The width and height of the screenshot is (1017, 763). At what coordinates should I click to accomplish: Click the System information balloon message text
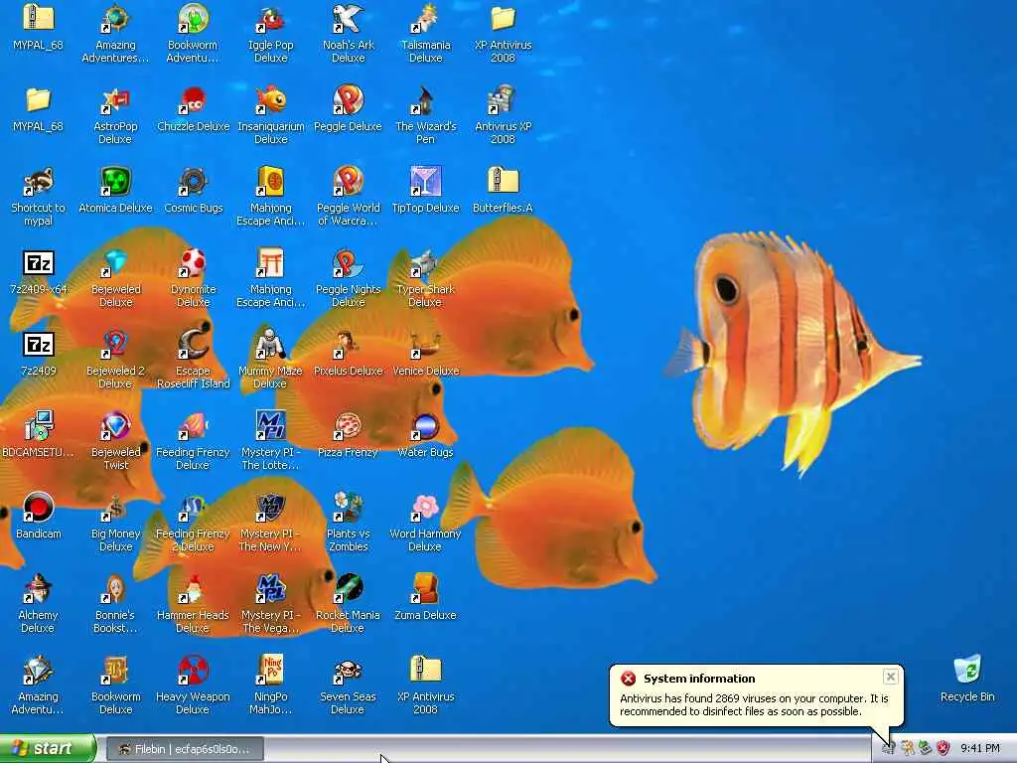[x=754, y=704]
